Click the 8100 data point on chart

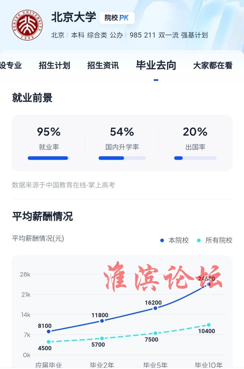(x=49, y=331)
